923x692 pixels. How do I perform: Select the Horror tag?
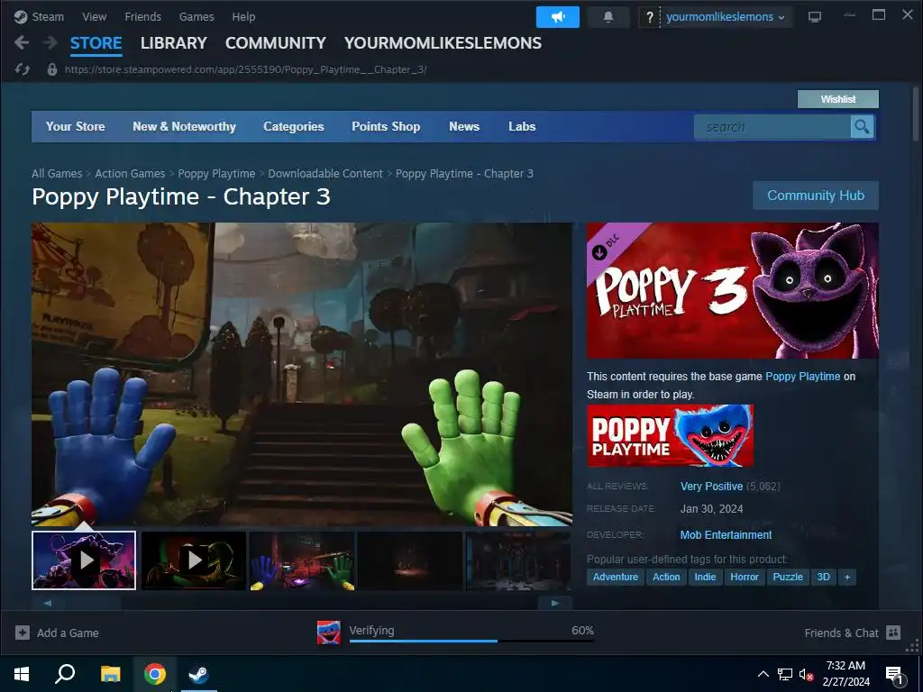(744, 577)
